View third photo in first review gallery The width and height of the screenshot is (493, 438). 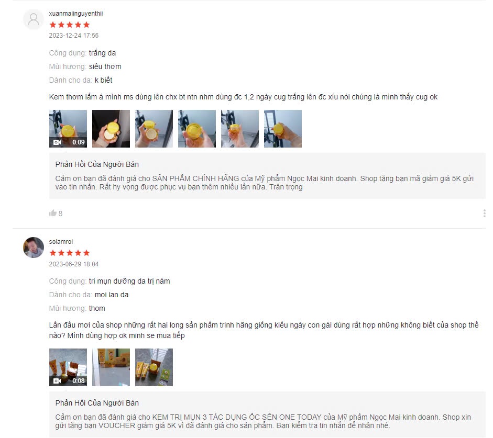tap(154, 129)
